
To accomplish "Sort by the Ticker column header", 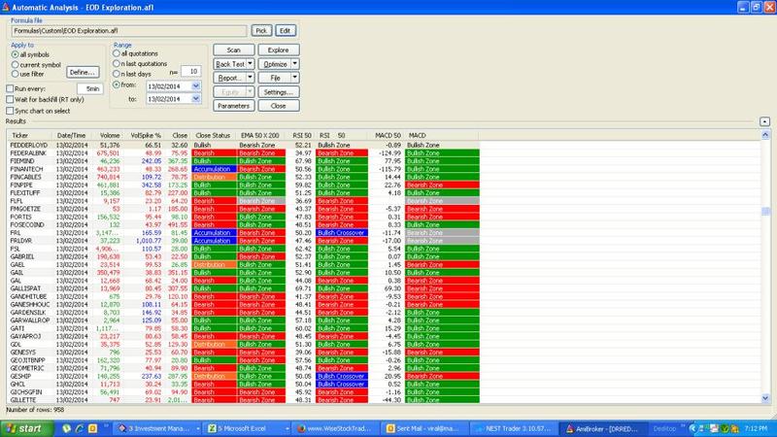I will pos(29,135).
